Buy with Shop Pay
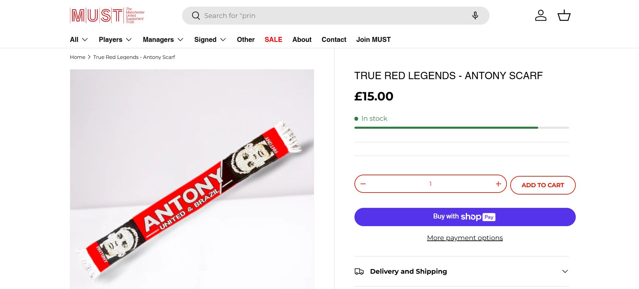 click(465, 217)
